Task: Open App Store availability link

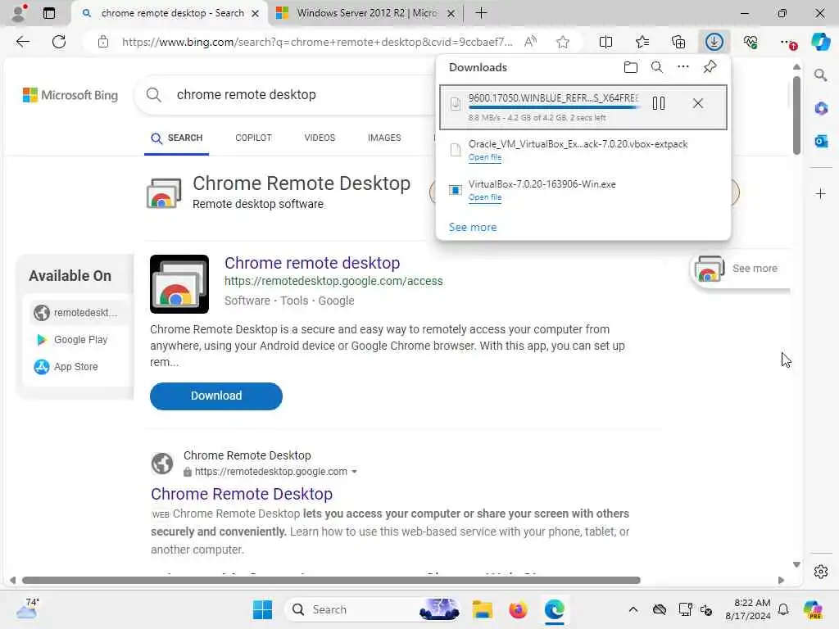Action: click(66, 367)
